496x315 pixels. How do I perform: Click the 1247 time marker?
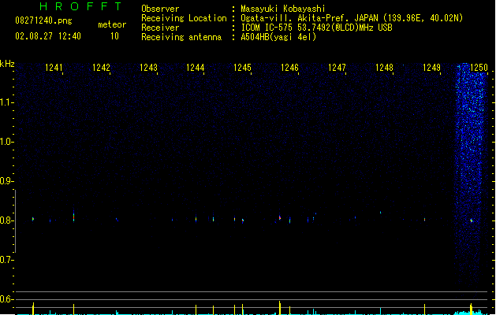337,68
